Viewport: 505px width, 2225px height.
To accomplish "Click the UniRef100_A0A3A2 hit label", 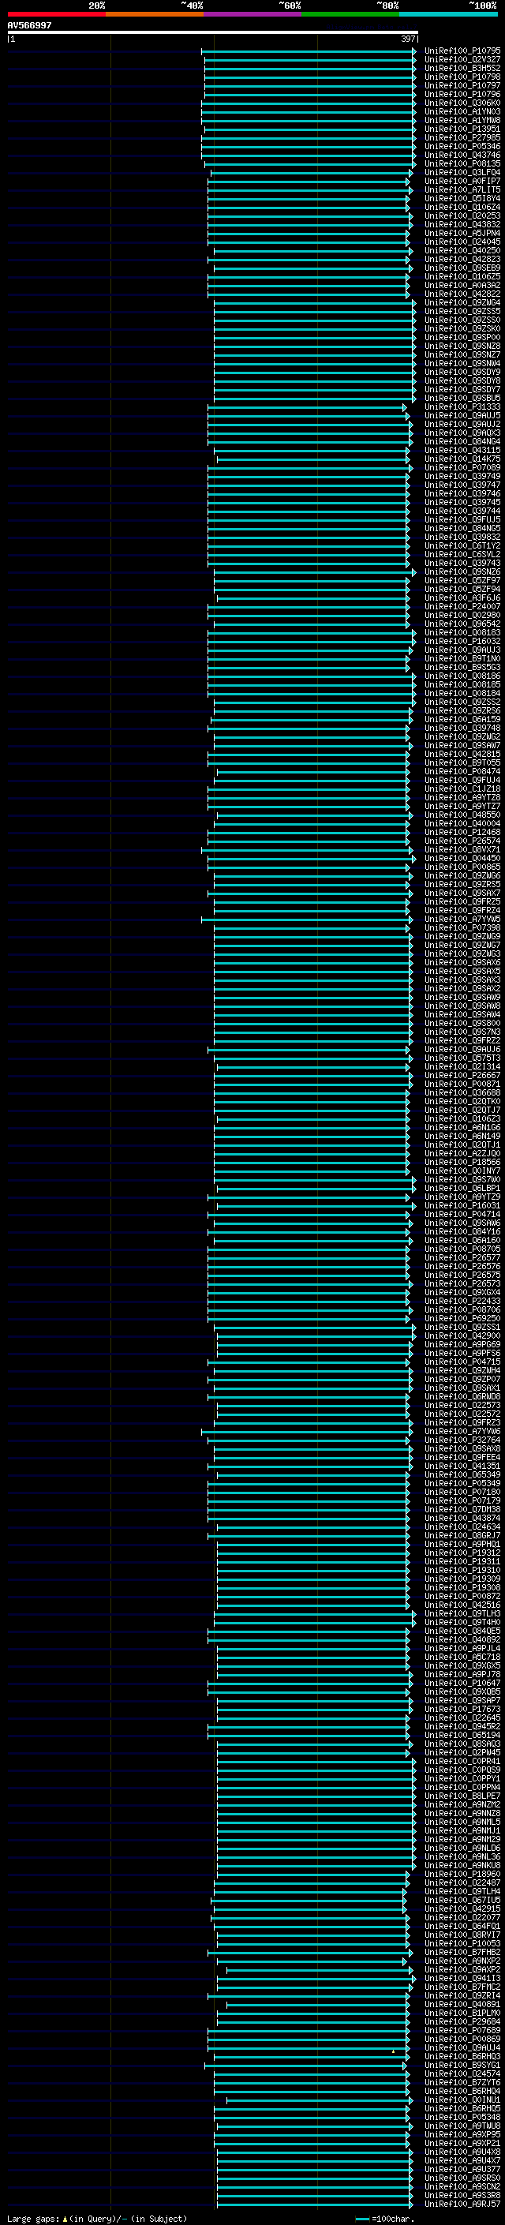I will 462,285.
